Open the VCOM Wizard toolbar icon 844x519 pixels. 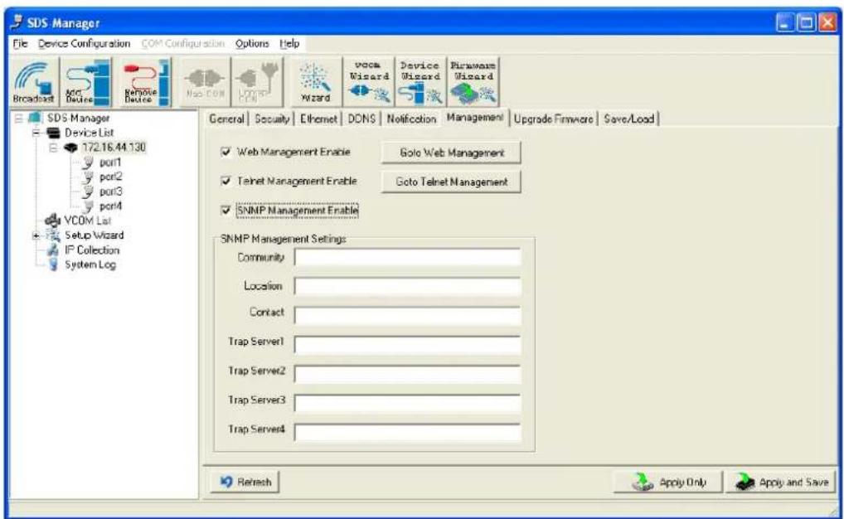369,82
